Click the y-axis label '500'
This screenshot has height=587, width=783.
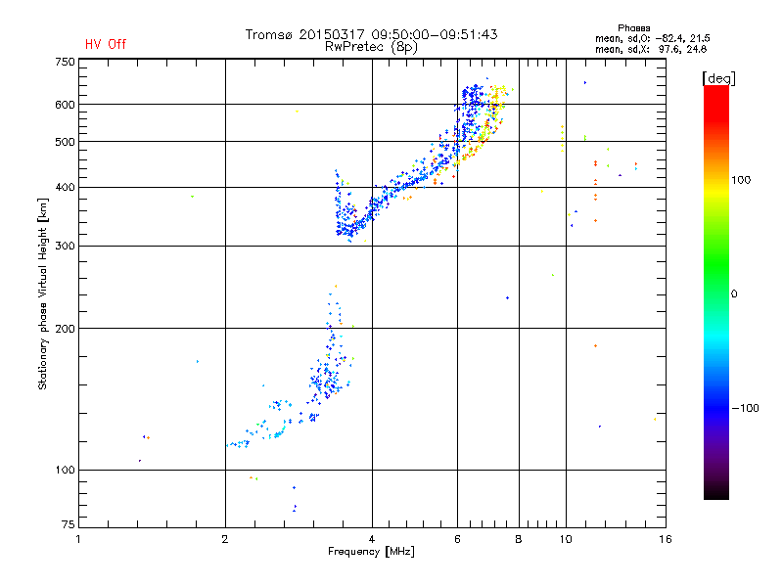coord(65,142)
